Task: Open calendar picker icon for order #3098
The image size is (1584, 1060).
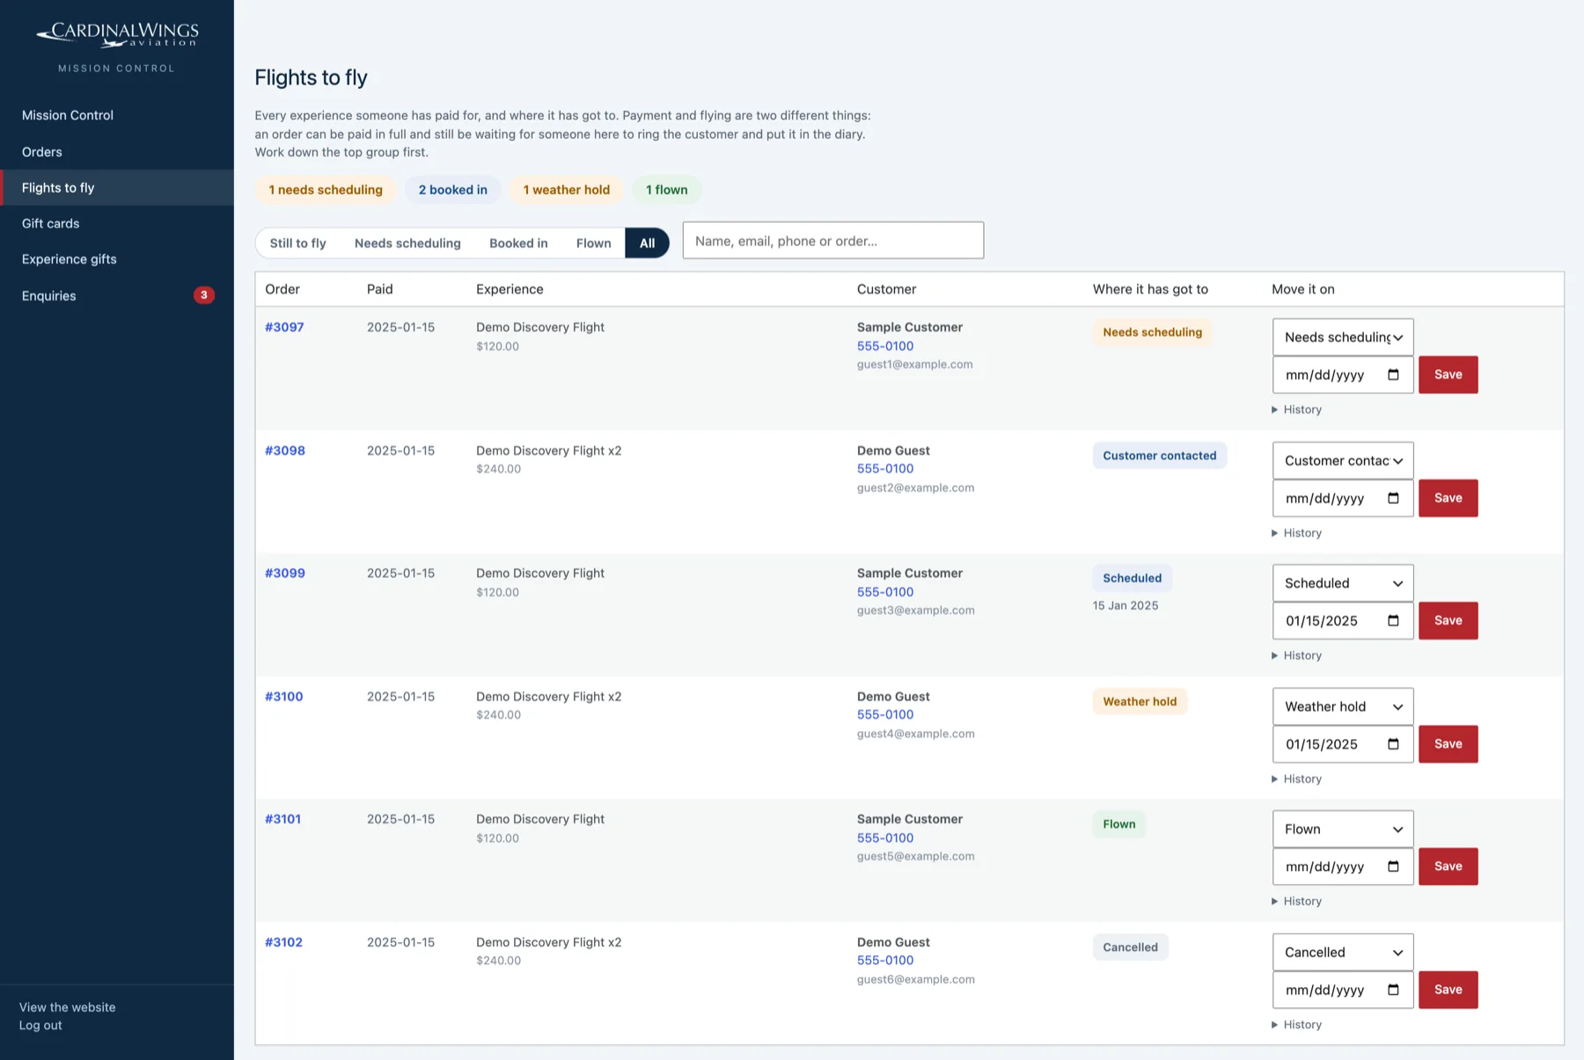Action: tap(1393, 498)
